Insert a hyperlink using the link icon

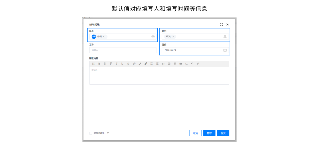146,64
